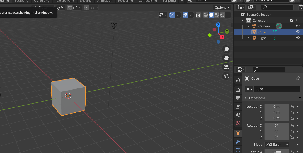Toggle proportional editing

[86, 8]
